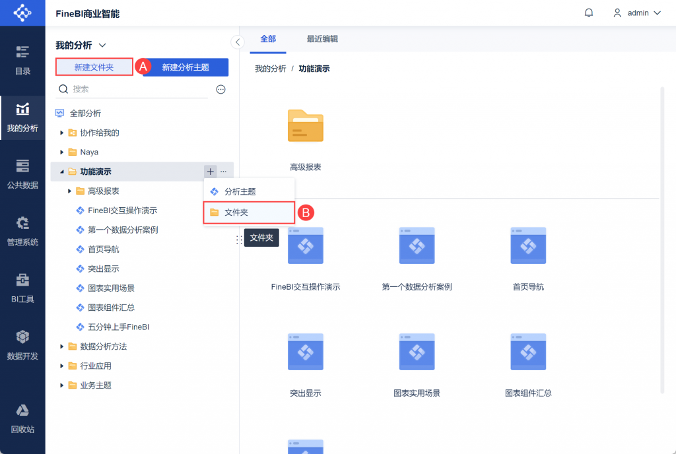Viewport: 676px width, 454px height.
Task: Click the search magnifier icon
Action: 63,89
